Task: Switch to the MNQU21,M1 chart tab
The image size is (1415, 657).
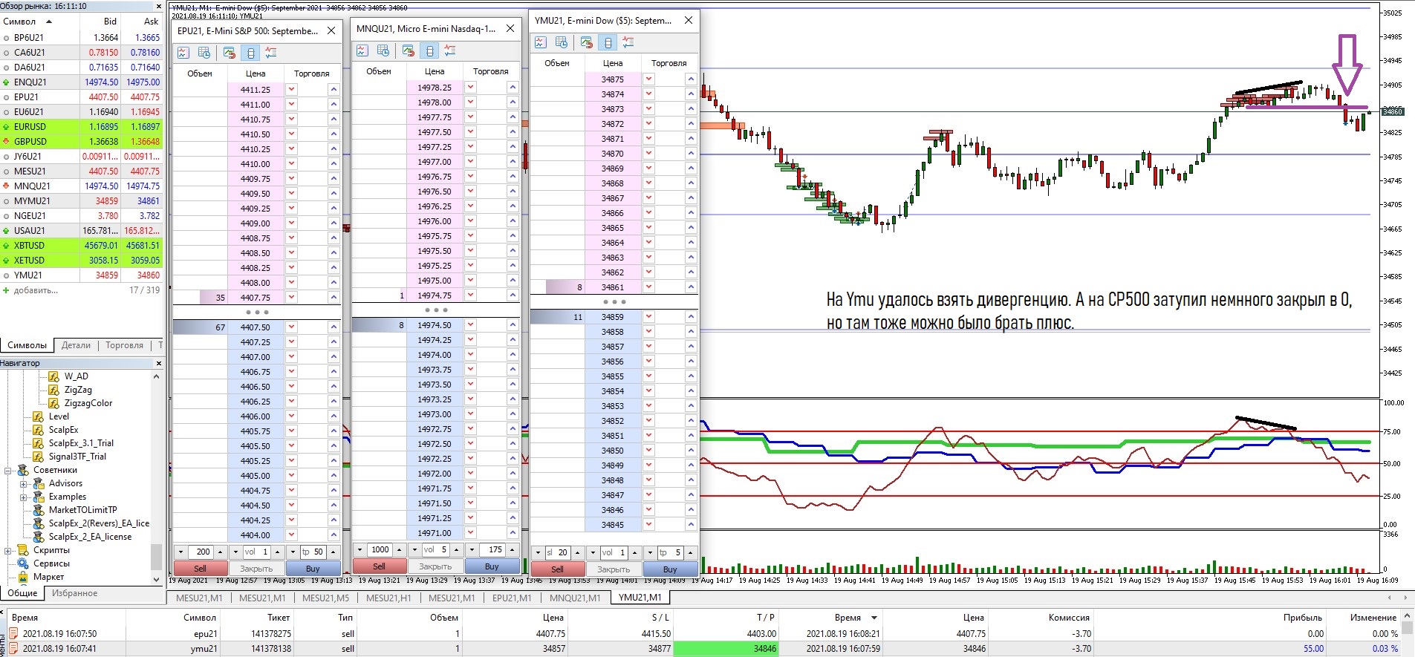Action: point(575,598)
